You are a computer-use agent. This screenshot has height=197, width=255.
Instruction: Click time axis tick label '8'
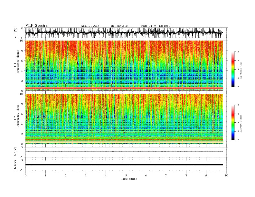click(186, 175)
